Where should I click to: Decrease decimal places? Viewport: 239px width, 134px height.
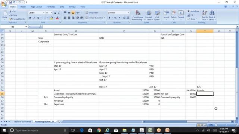[x=128, y=18]
